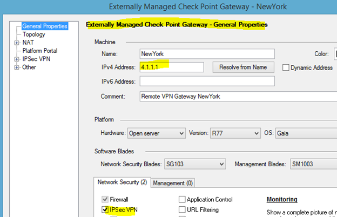Open the Management Blades SM1003 dropdown
Viewport: 337px width, 217px height.
click(x=313, y=164)
